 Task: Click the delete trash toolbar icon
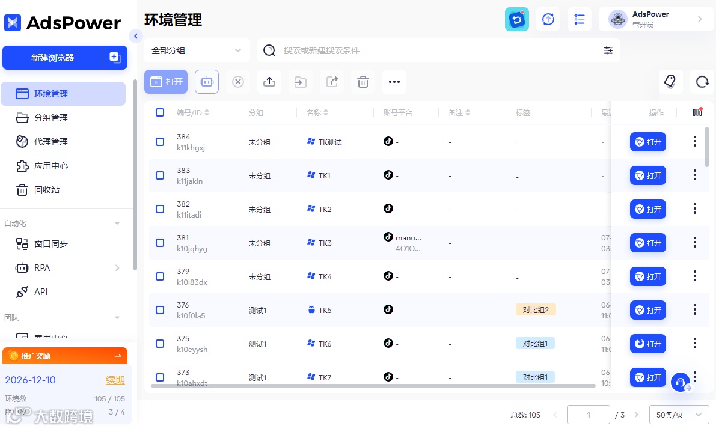[x=363, y=82]
